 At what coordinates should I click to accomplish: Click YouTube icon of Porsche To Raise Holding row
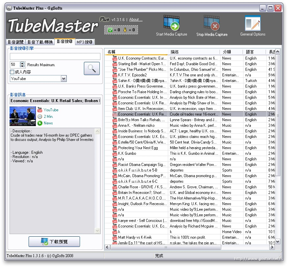point(115,92)
